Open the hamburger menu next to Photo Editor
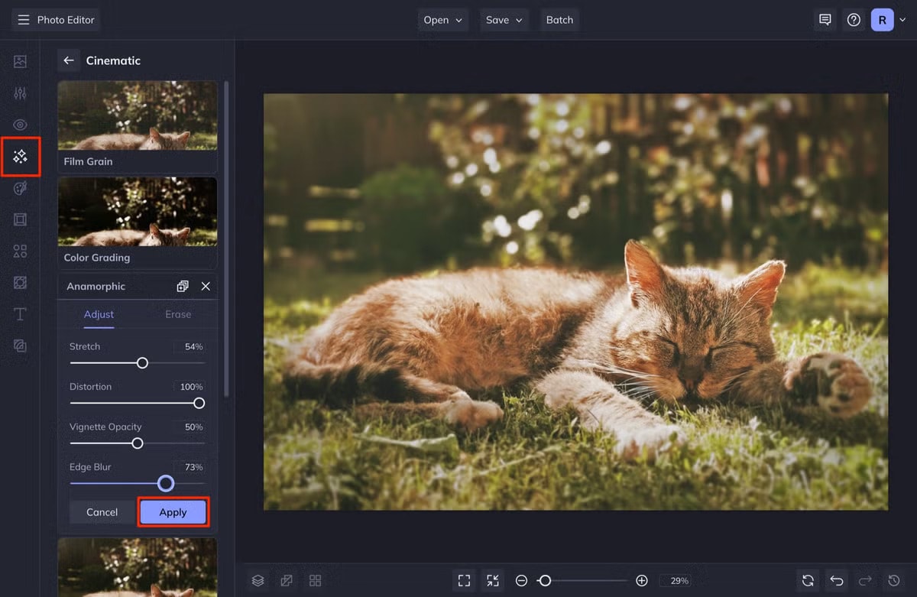 pos(24,20)
